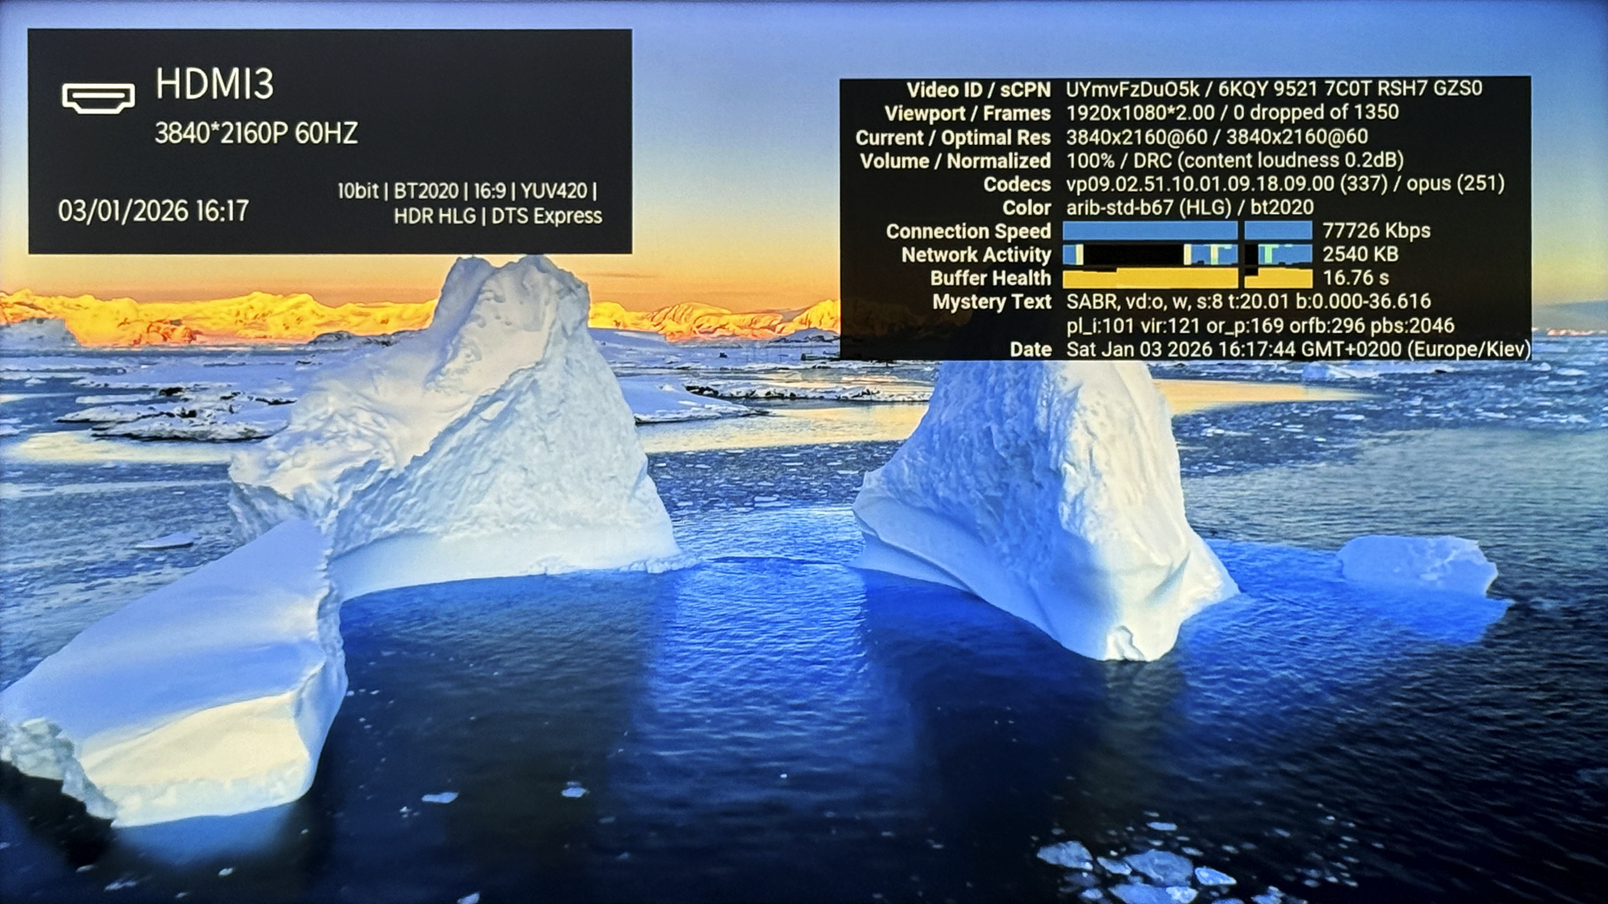1608x904 pixels.
Task: Click the 77726 Kbps speed value
Action: tap(1376, 230)
